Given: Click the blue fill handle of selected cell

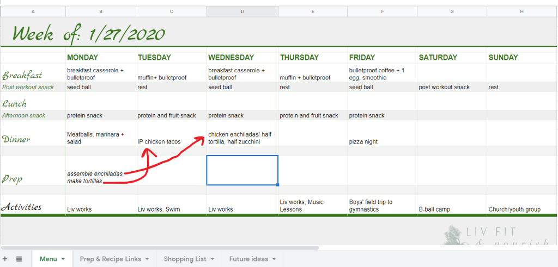Looking at the screenshot, I should [278, 185].
